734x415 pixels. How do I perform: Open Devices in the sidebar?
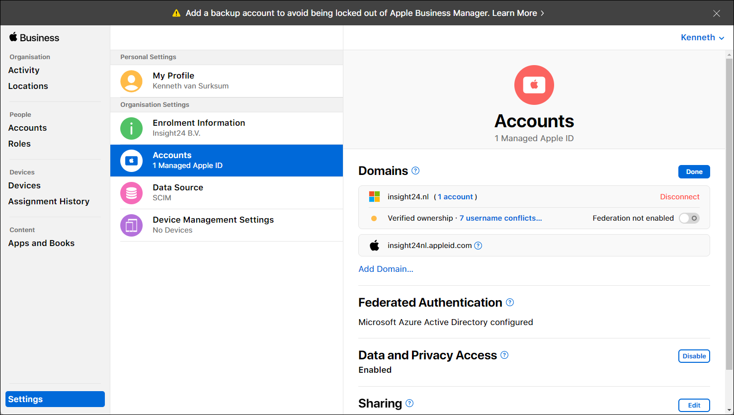click(x=24, y=185)
